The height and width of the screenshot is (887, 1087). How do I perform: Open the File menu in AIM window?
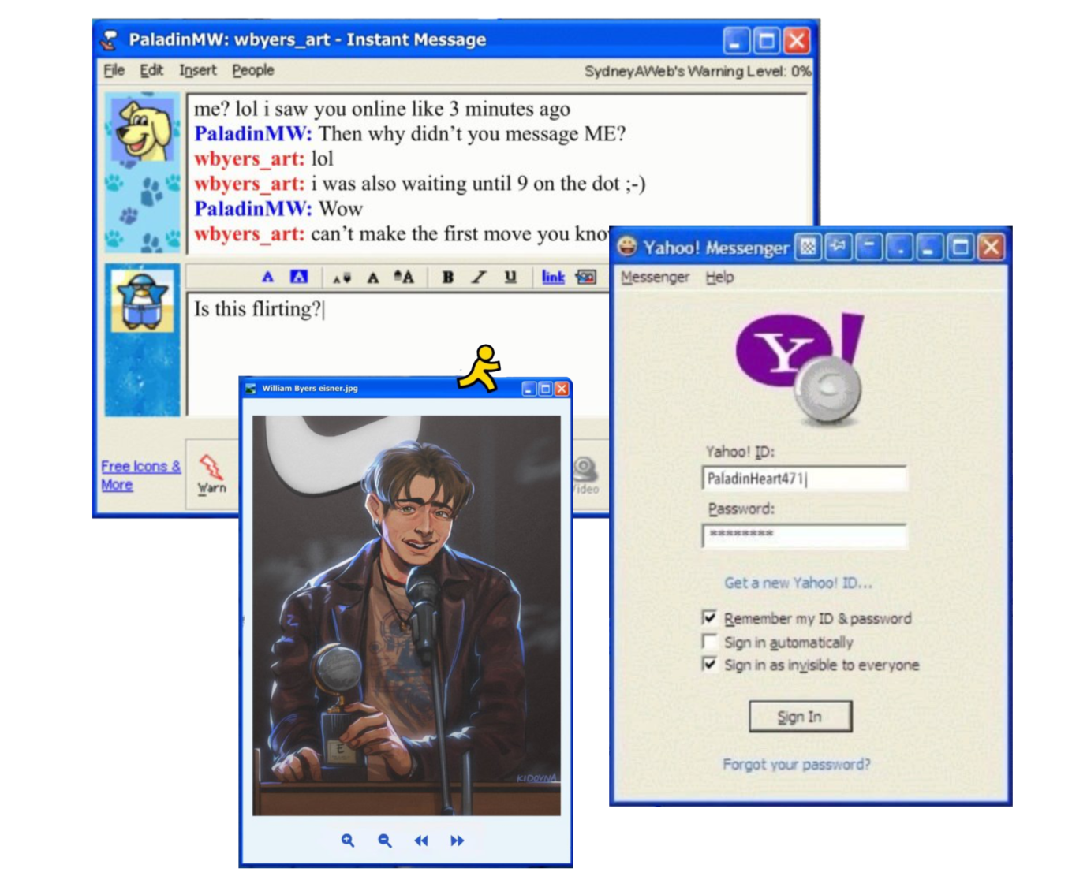114,70
